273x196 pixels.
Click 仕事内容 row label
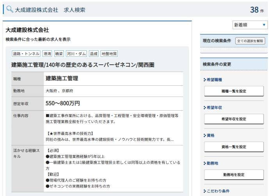[x=21, y=116]
